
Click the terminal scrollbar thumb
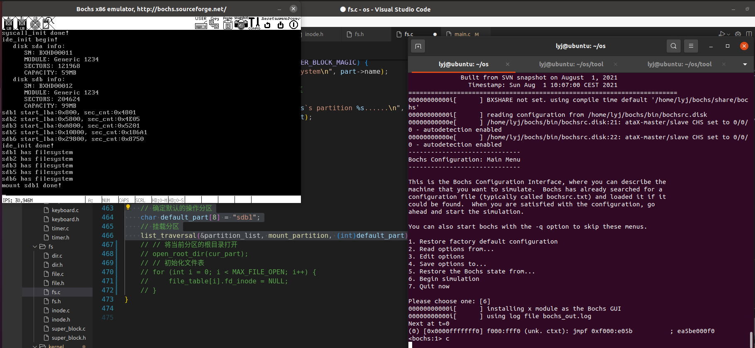pos(751,339)
